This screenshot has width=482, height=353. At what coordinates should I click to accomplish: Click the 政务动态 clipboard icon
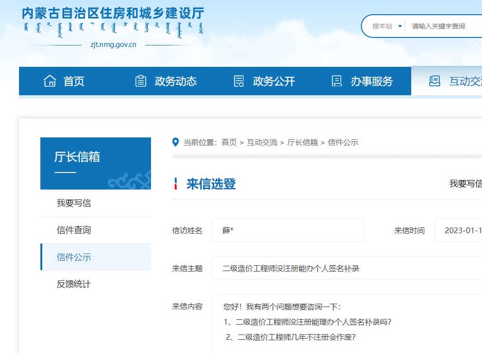click(141, 81)
